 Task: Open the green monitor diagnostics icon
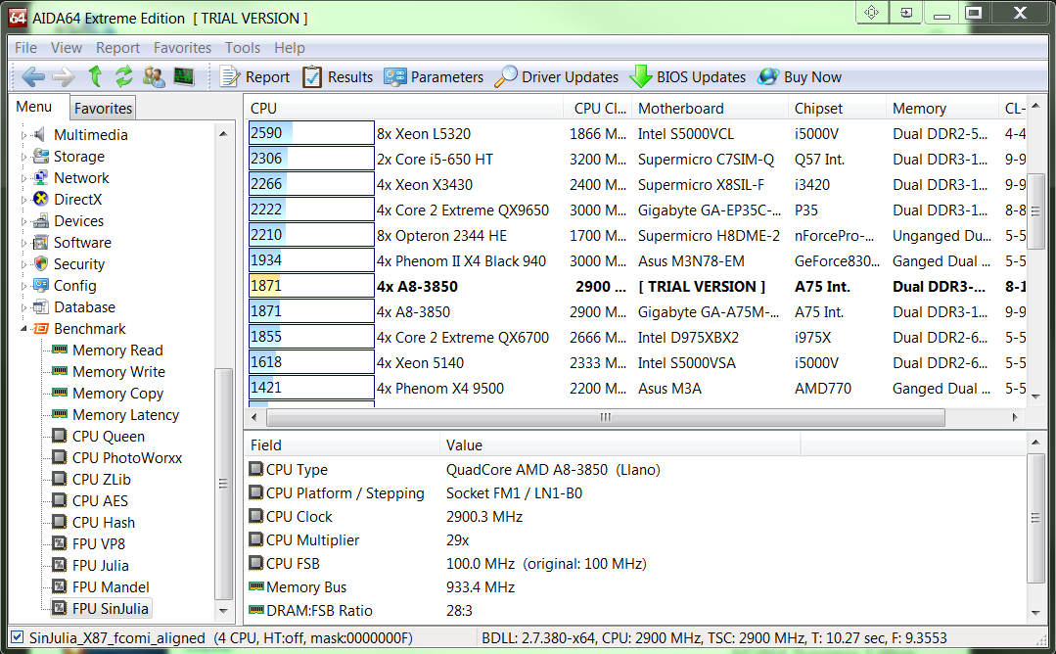pos(184,76)
